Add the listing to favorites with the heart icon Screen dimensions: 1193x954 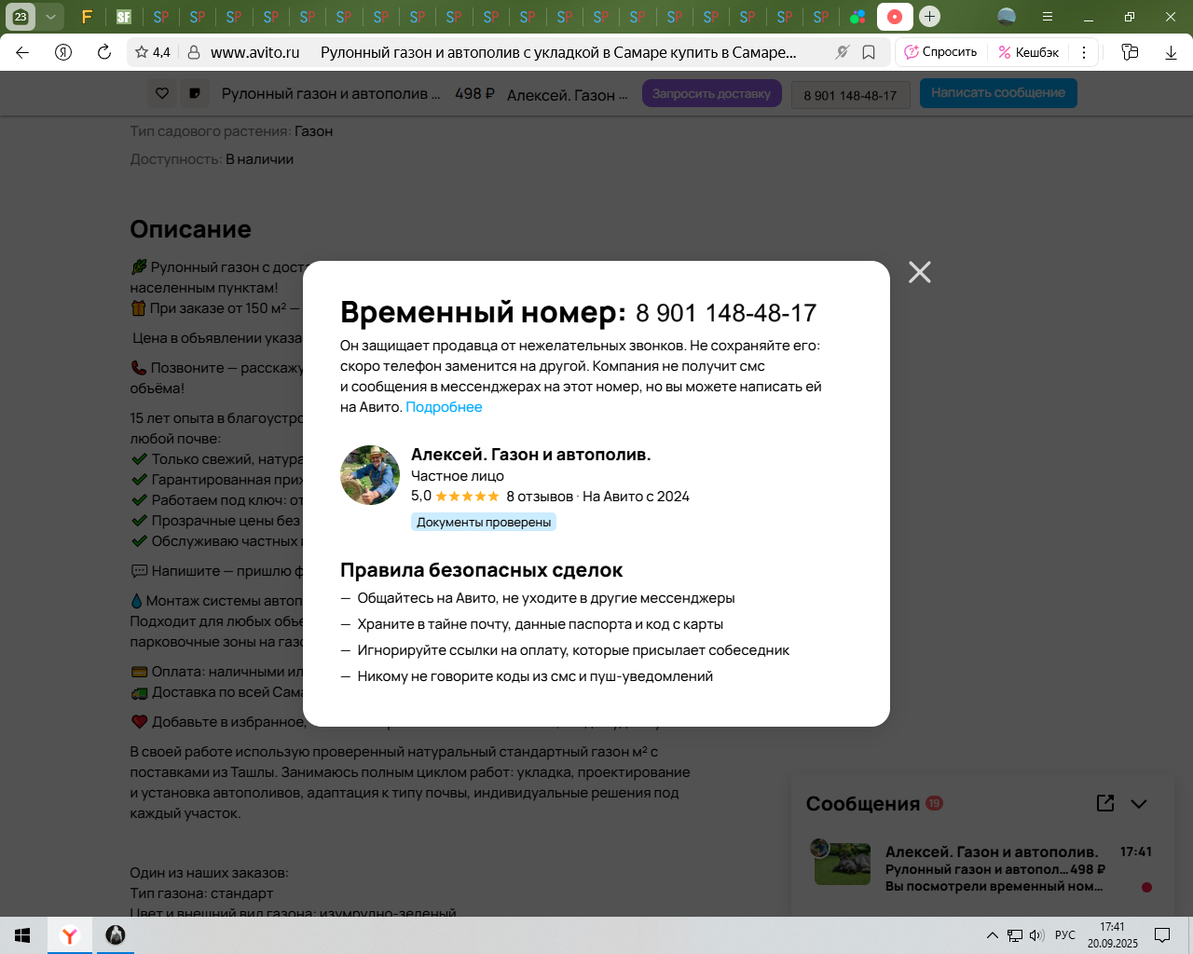pyautogui.click(x=162, y=93)
